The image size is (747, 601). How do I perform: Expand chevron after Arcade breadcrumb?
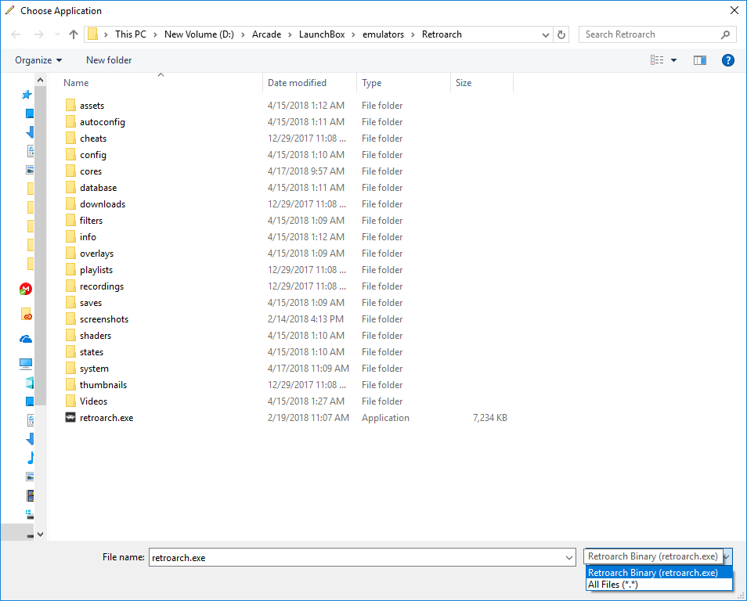pos(290,34)
